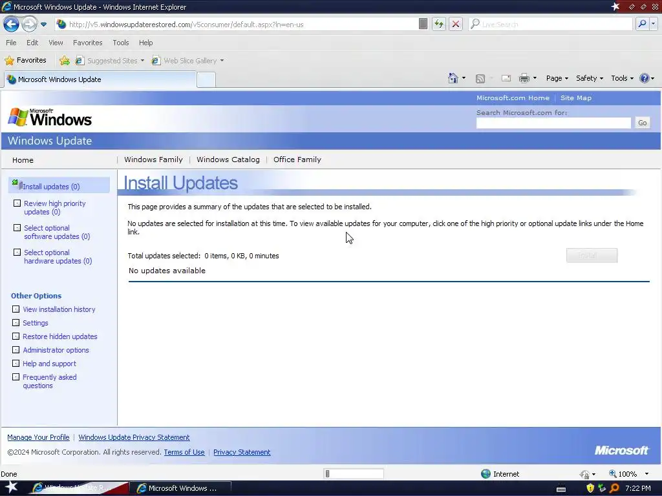Open the Help menu
662x496 pixels.
pyautogui.click(x=145, y=43)
